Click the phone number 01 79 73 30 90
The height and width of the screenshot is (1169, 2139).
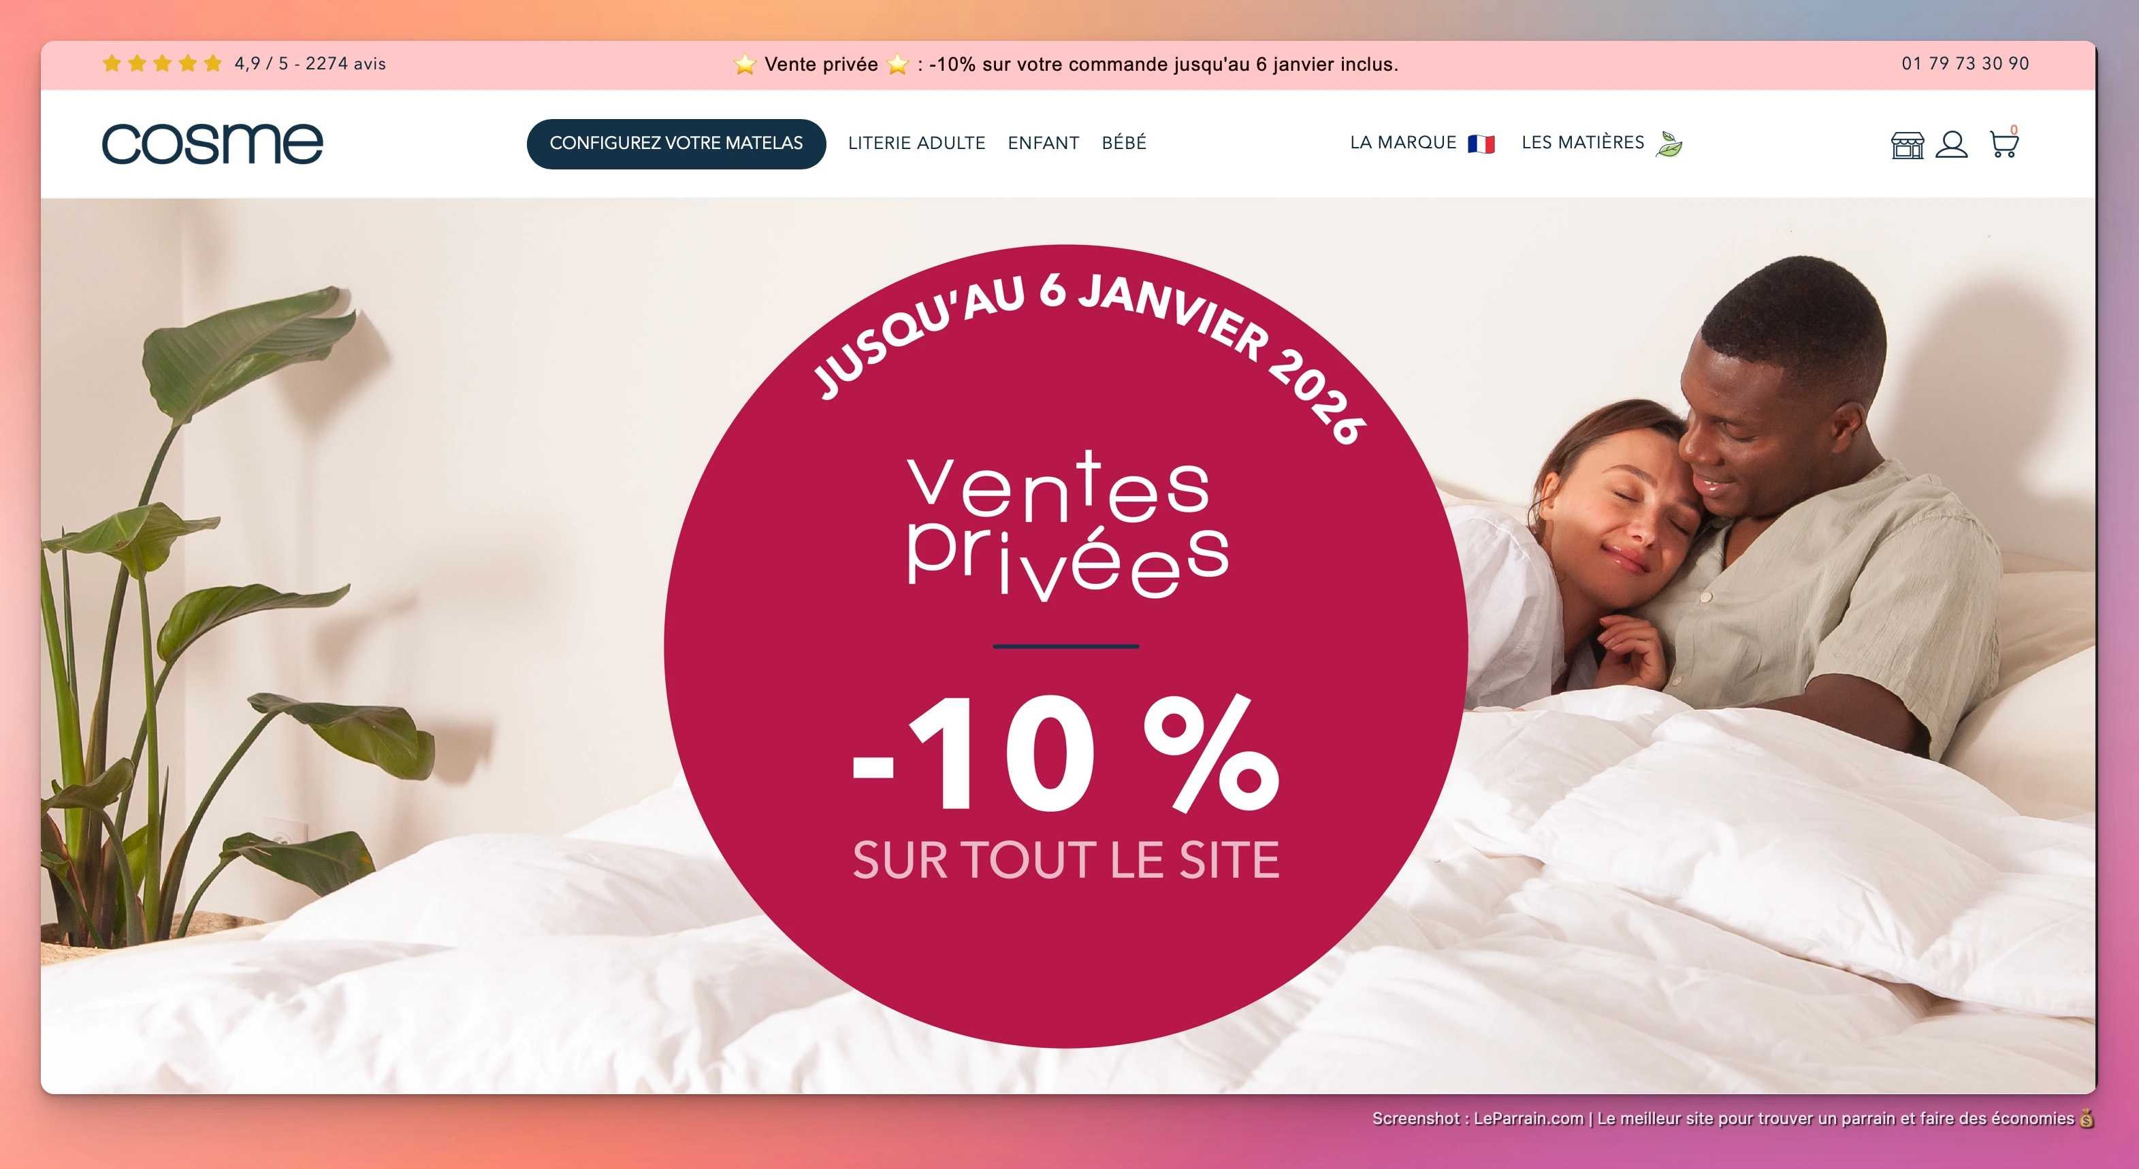[x=1965, y=63]
